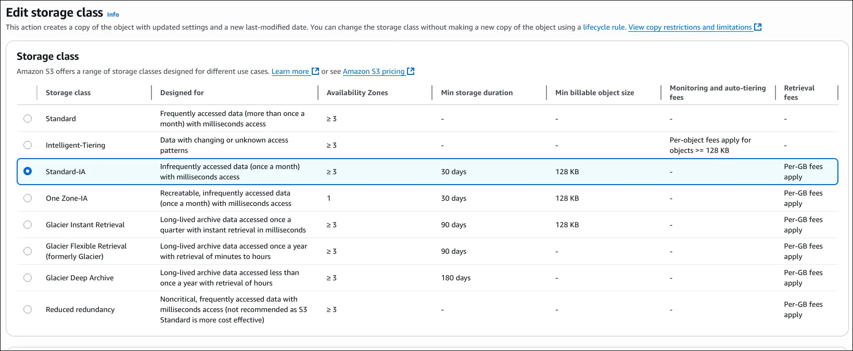Click the Retrieval fees column header
This screenshot has height=351, width=853.
pyautogui.click(x=799, y=93)
